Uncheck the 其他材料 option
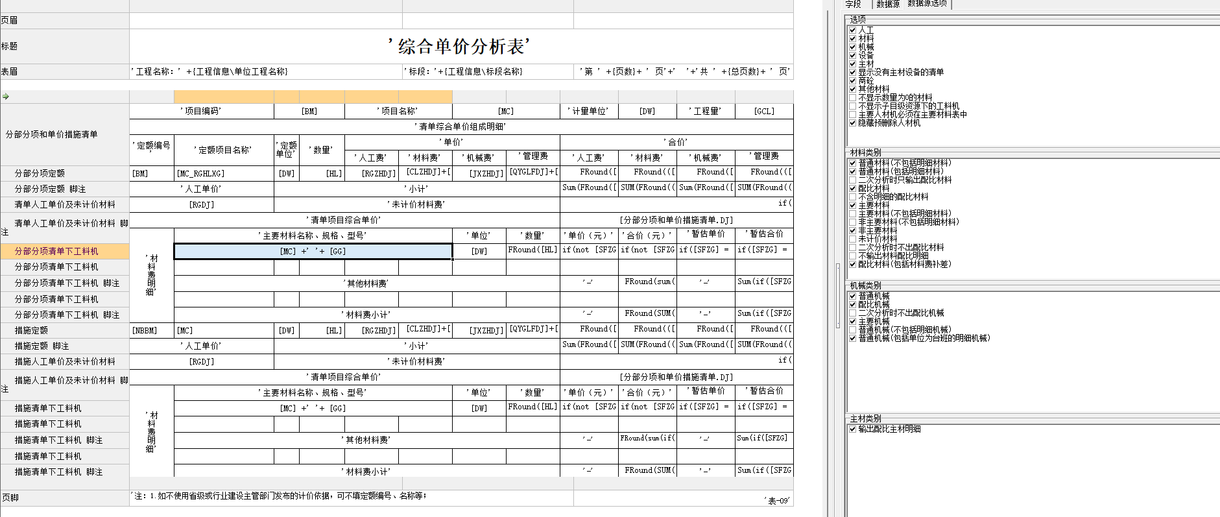1220x517 pixels. pos(852,89)
